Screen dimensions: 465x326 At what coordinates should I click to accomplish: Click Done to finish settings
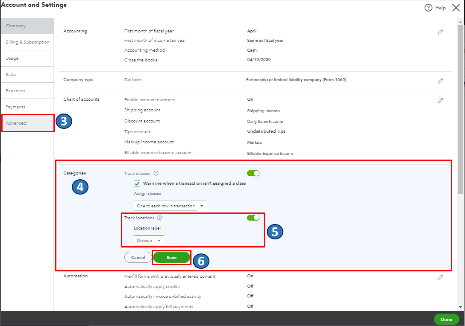446,319
